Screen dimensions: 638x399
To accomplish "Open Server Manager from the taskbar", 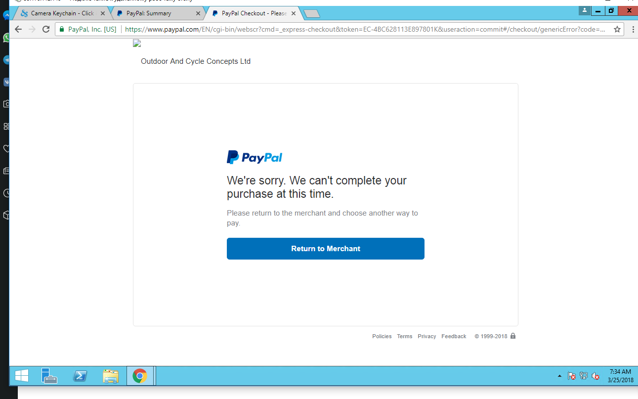I will pyautogui.click(x=49, y=376).
